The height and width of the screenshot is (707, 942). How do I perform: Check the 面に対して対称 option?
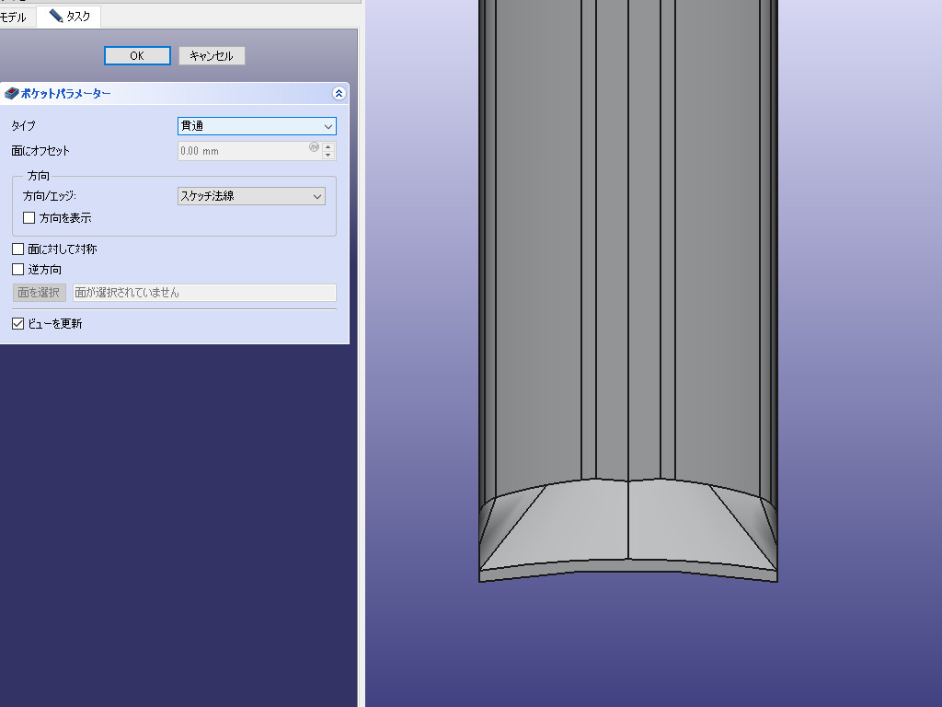point(18,249)
